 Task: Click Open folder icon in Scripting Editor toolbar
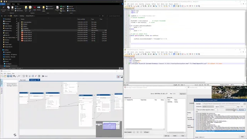(x=5, y=76)
